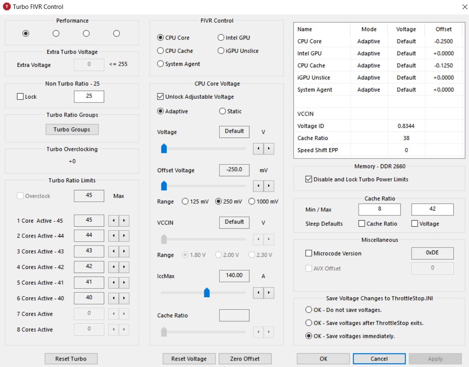Click the IccMax right arrow

click(x=269, y=292)
